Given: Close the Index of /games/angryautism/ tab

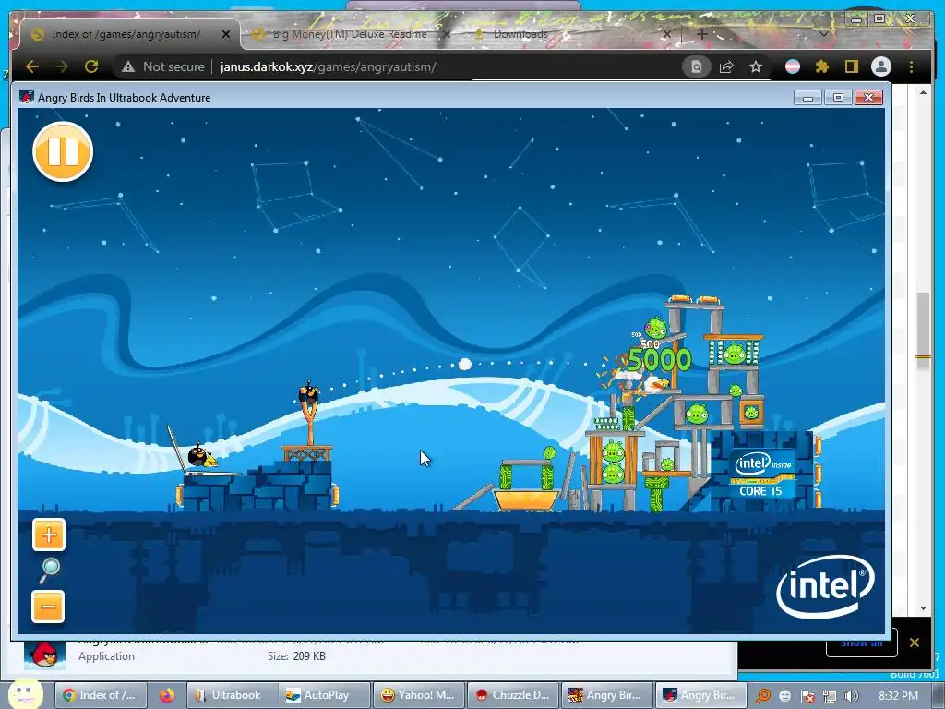Looking at the screenshot, I should (x=226, y=34).
